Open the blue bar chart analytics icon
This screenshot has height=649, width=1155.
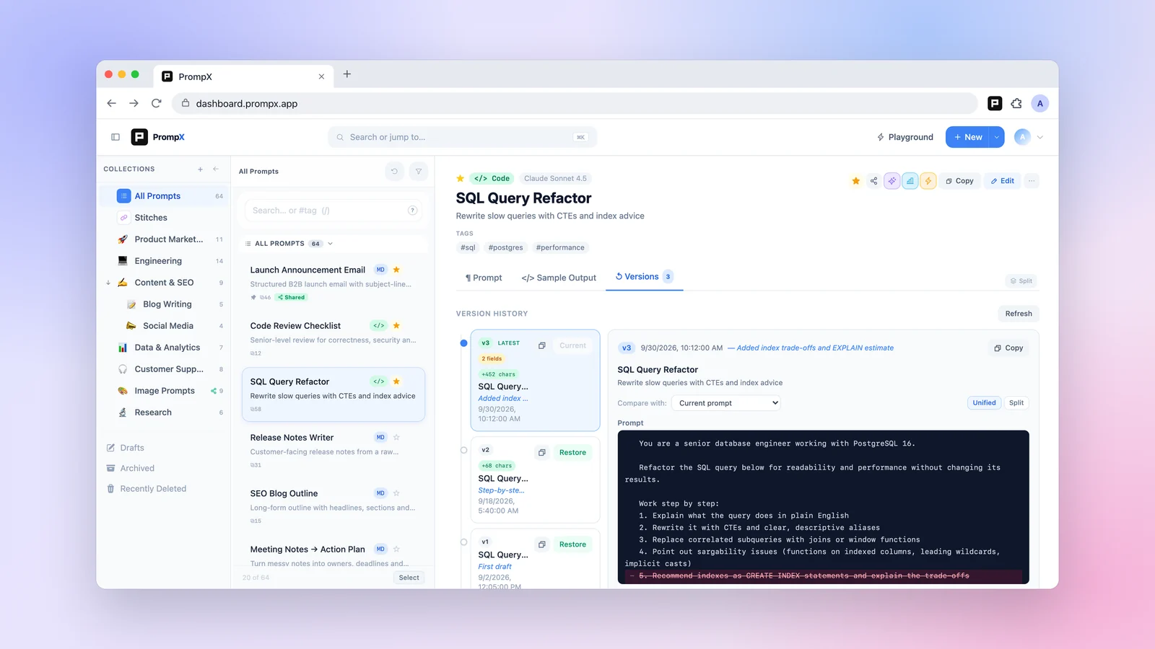point(910,181)
